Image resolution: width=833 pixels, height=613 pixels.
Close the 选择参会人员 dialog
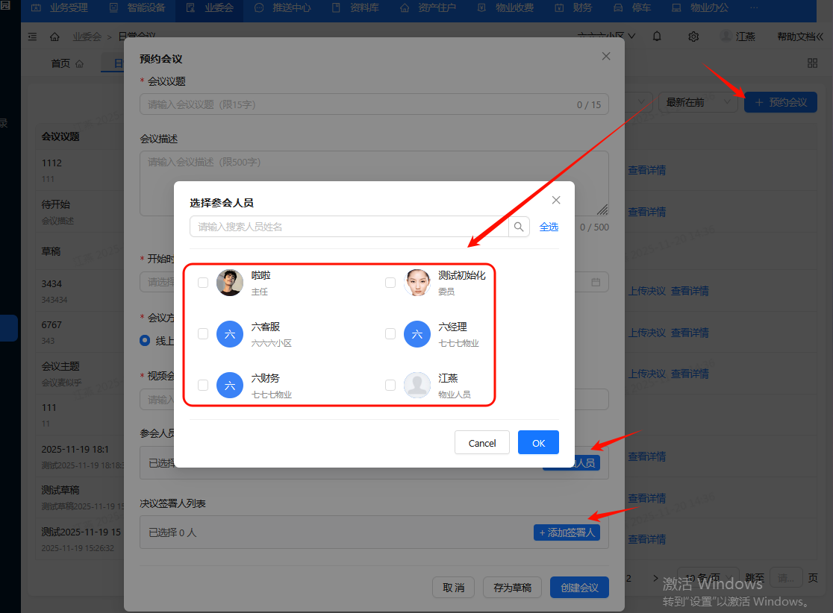pyautogui.click(x=556, y=200)
